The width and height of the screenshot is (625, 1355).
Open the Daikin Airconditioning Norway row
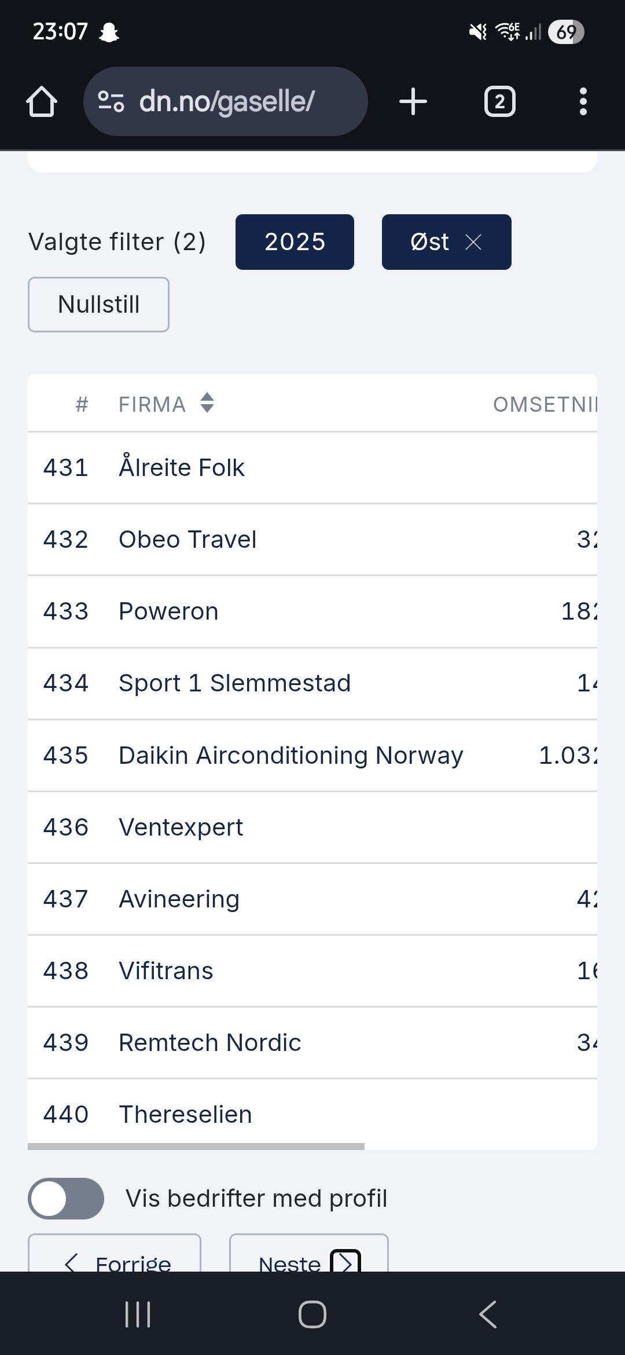coord(291,756)
